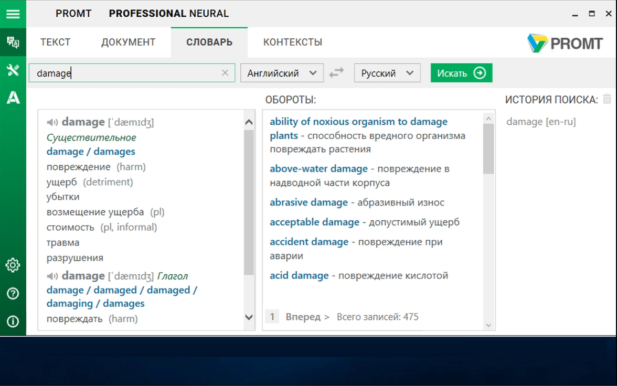Switch to the КОНТЕКСТЫ tab
Viewport: 617px width, 386px height.
293,42
